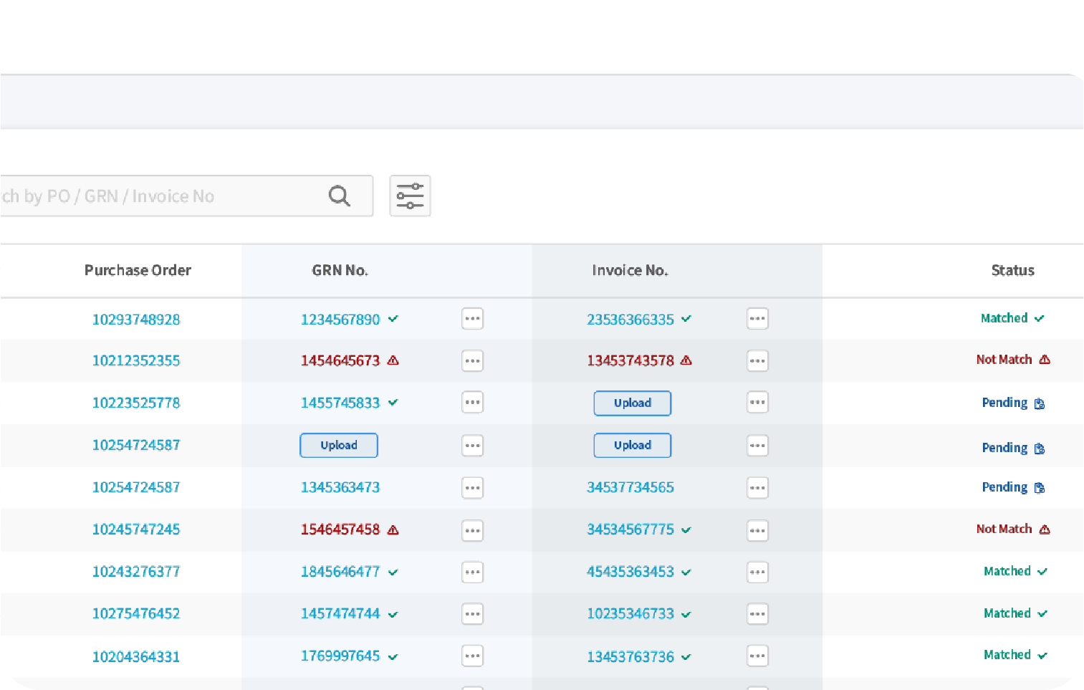1084x690 pixels.
Task: Click Not Match status for PO 10245747245
Action: tap(1012, 529)
